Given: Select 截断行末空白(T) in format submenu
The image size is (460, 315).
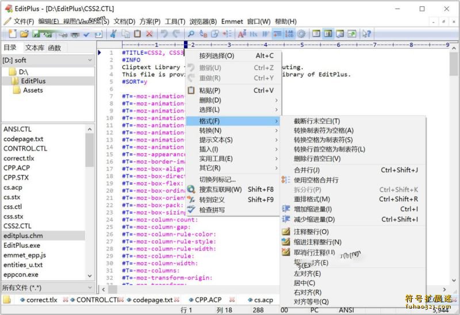Looking at the screenshot, I should (x=353, y=121).
